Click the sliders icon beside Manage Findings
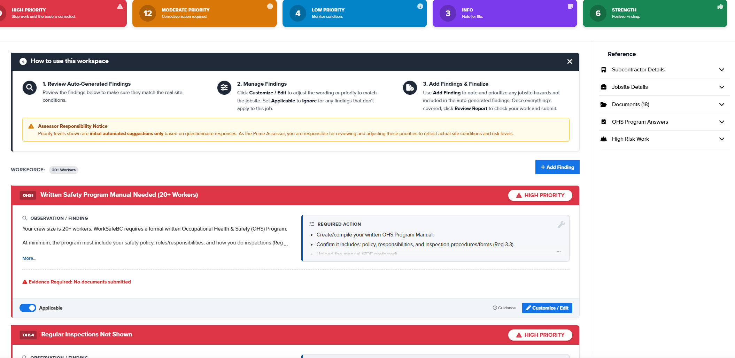Viewport: 735px width, 358px height. pyautogui.click(x=224, y=88)
